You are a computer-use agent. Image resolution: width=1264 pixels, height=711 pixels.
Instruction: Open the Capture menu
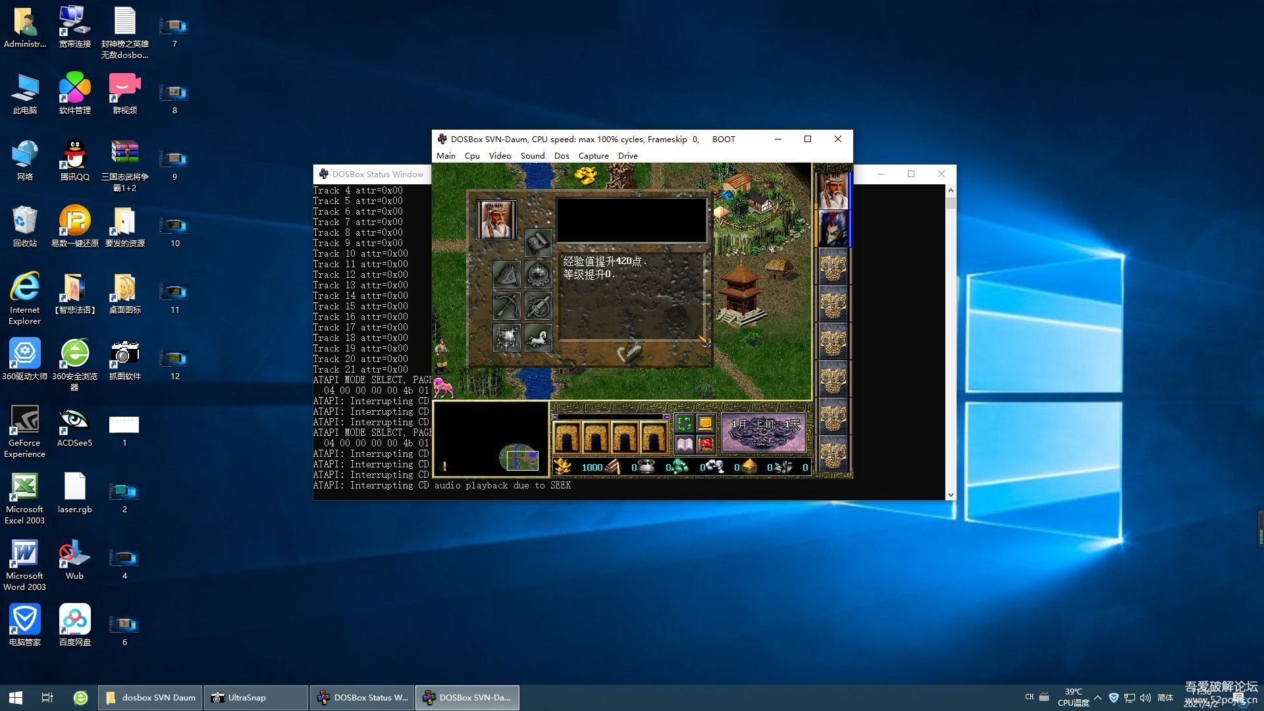pos(593,156)
